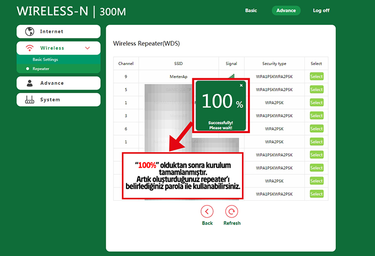The height and width of the screenshot is (256, 375).
Task: Click channel 6 cell in the table
Action: point(126,129)
